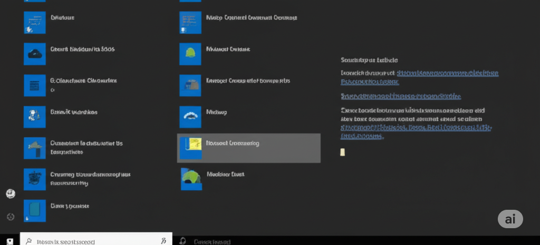The height and width of the screenshot is (245, 540).
Task: Open the app tile with the white arc cloud icon
Action: 190,117
